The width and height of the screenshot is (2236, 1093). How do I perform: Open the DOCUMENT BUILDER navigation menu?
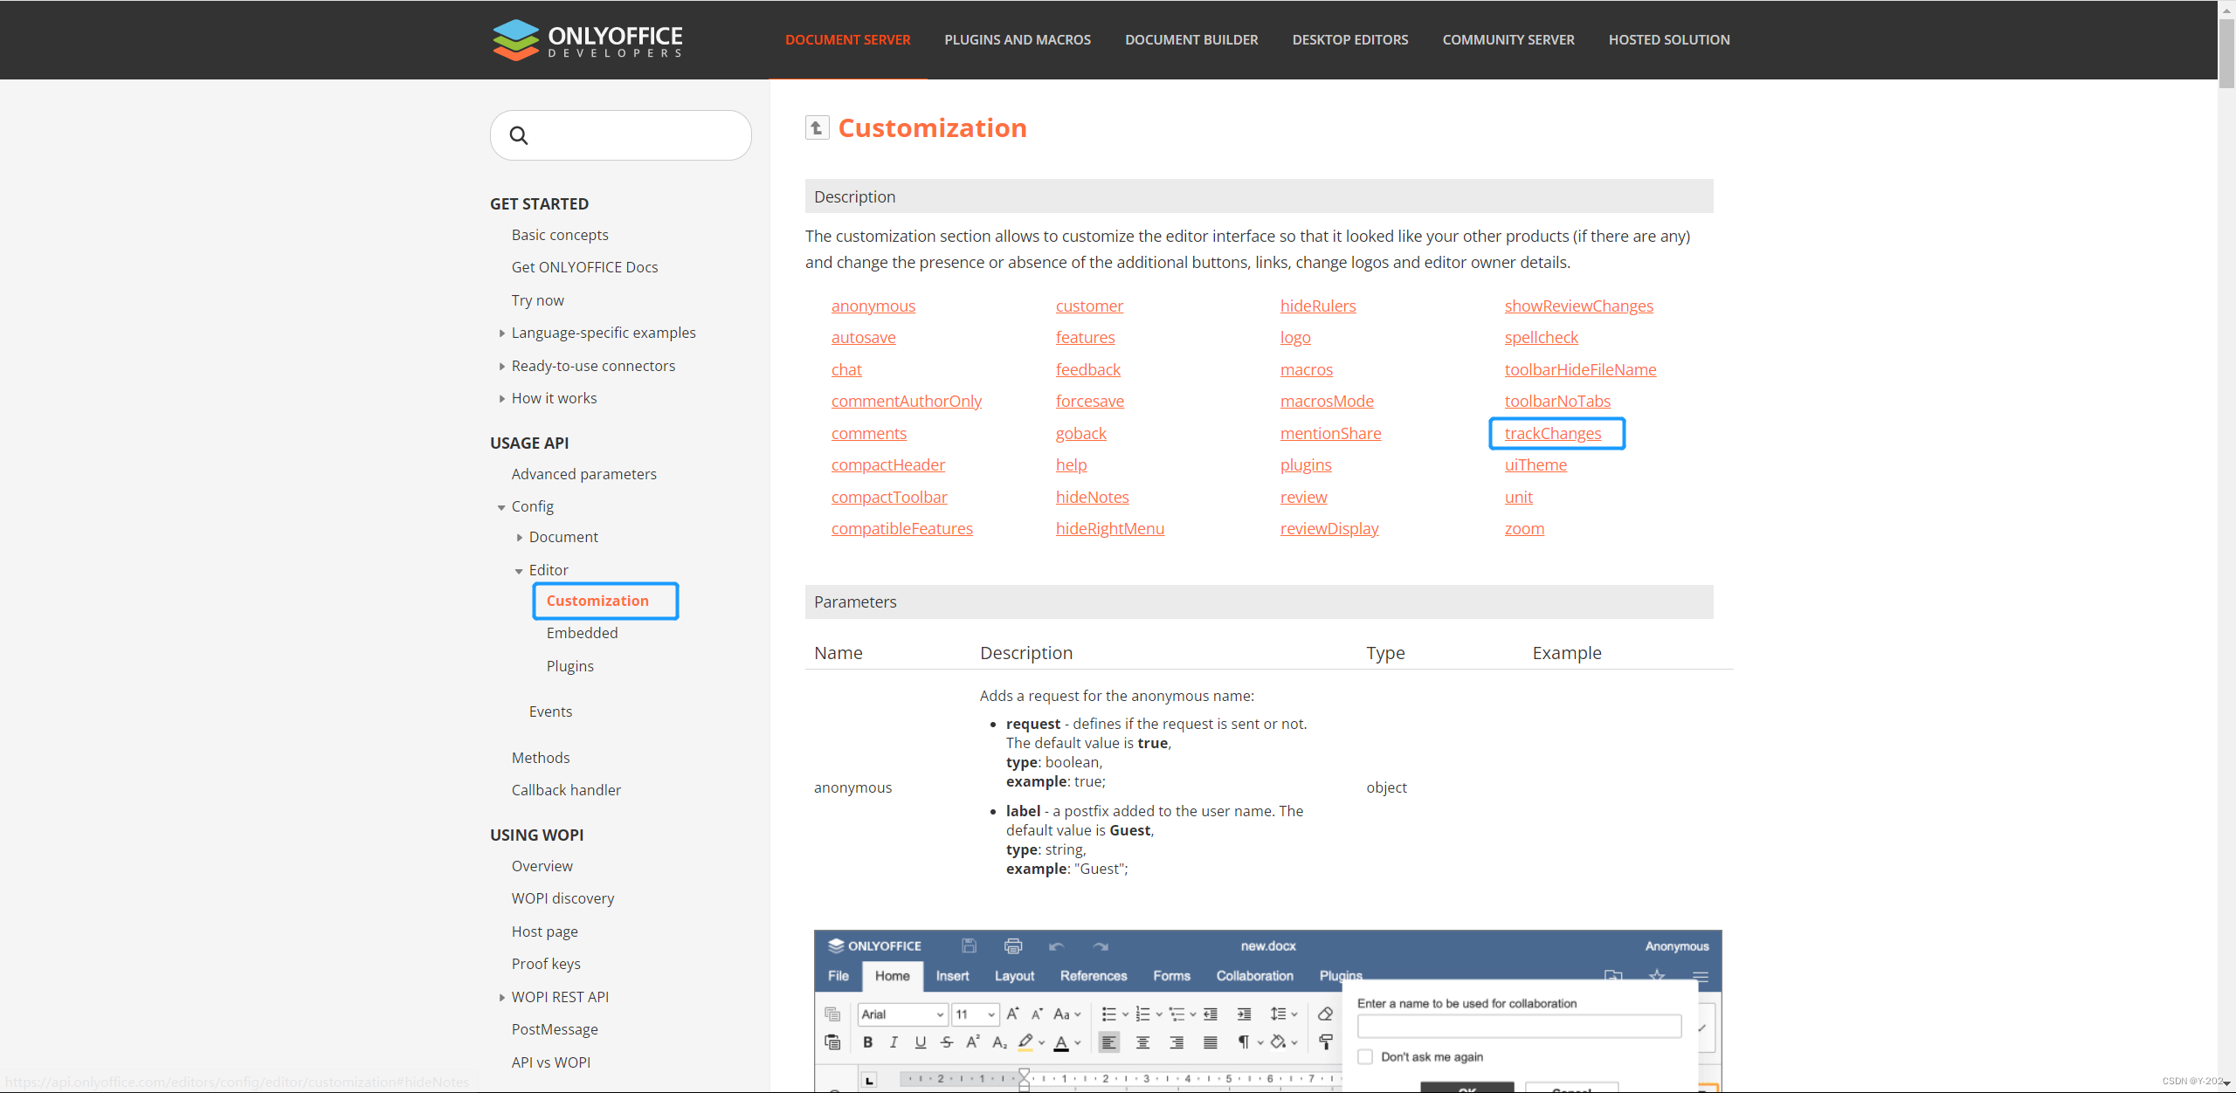[x=1191, y=39]
